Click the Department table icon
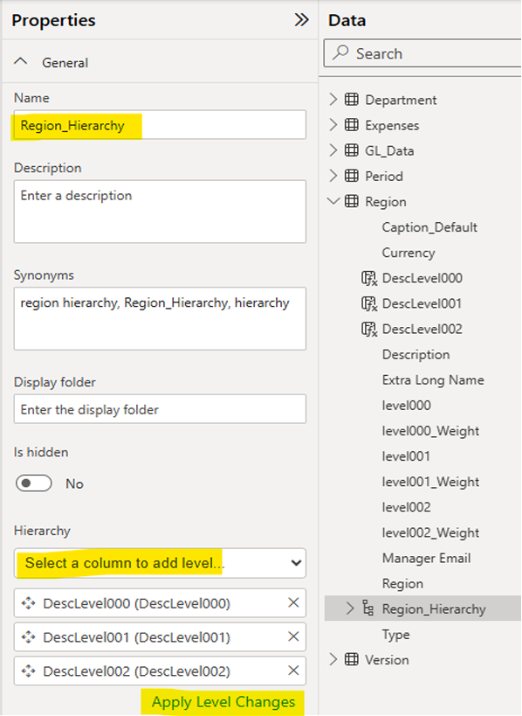The image size is (522, 716). click(x=352, y=100)
